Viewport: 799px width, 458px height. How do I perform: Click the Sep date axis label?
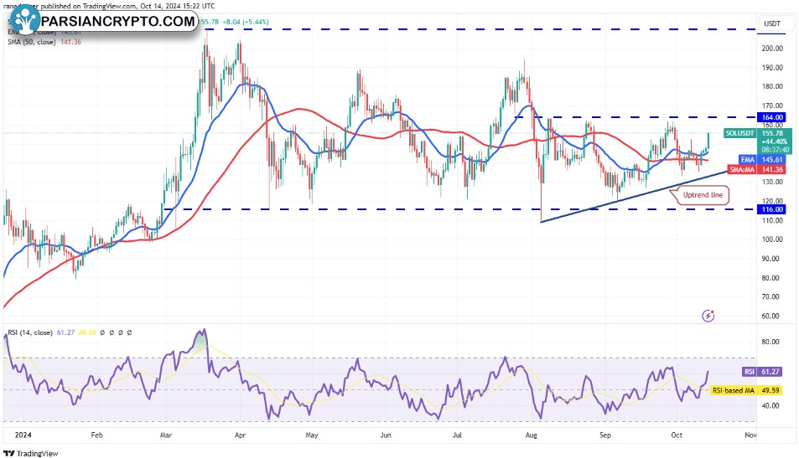(604, 435)
